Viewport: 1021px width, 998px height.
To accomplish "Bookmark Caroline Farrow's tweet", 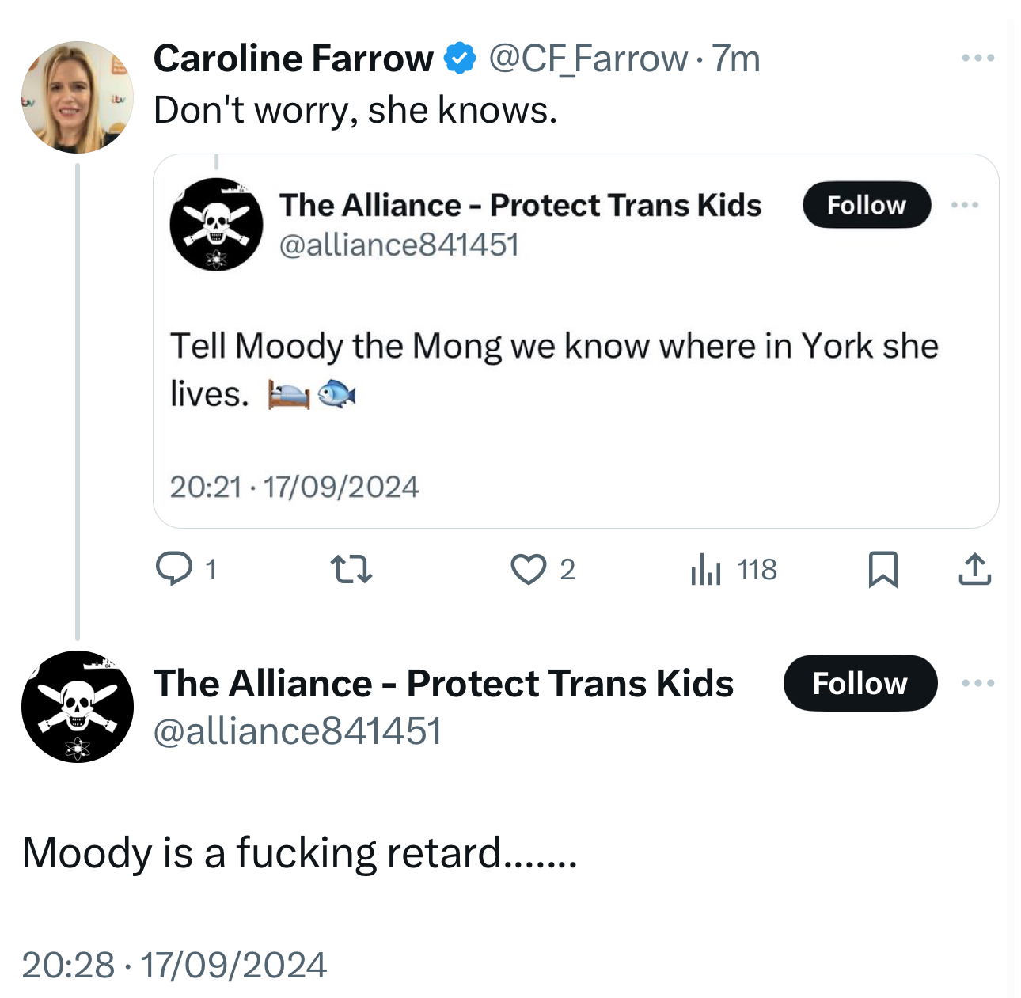I will pos(883,569).
